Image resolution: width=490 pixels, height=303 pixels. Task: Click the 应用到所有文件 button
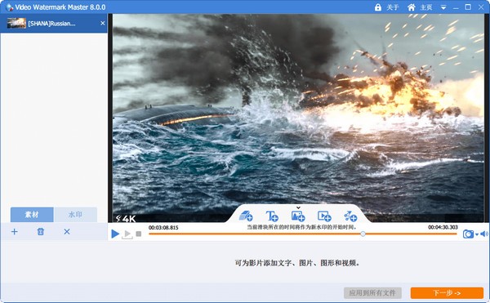coord(372,293)
